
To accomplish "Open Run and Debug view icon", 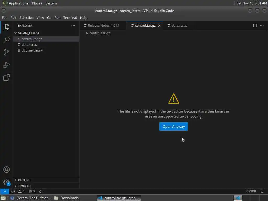I will pos(6,65).
